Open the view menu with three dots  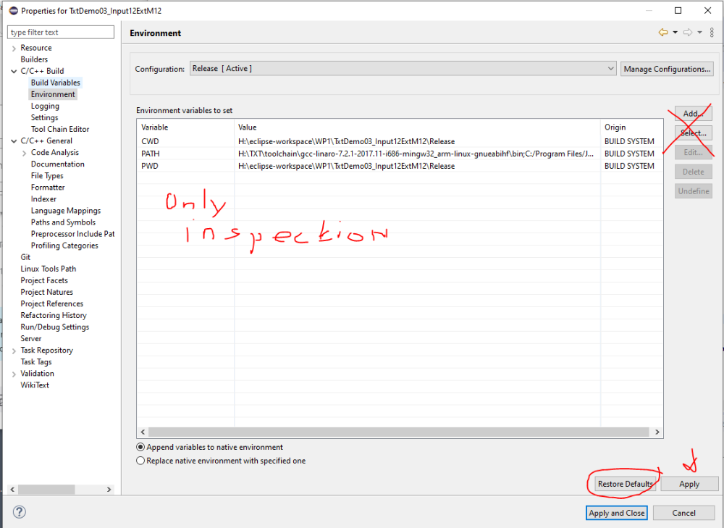712,33
